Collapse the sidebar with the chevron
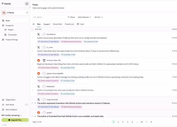The width and height of the screenshot is (177, 127). (x=30, y=8)
